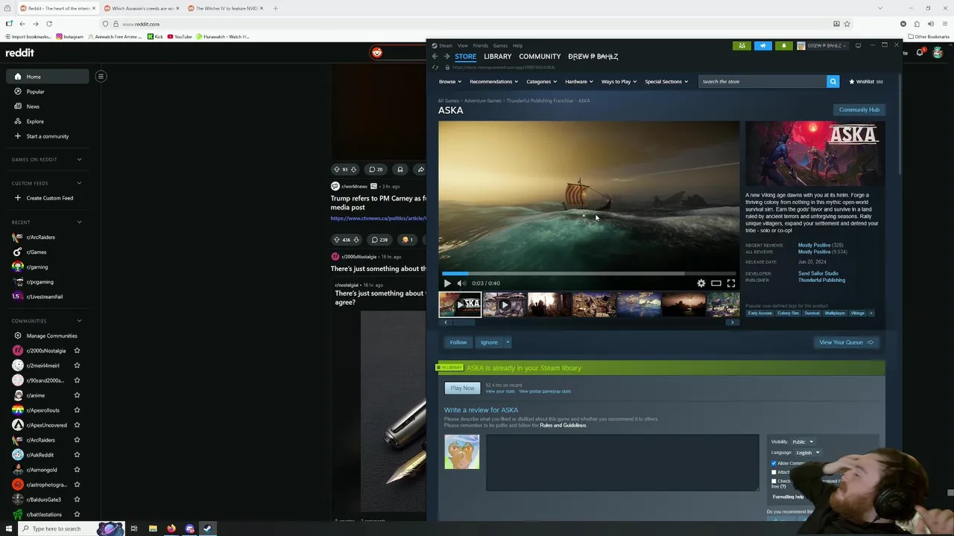
Task: Favorite r/AskReddit community star
Action: pyautogui.click(x=77, y=455)
